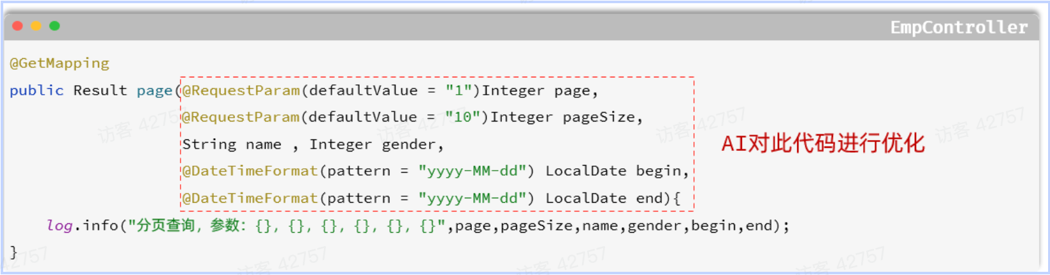Screen dimensions: 1050x275
Task: Click the yellow minimize window dot
Action: point(36,26)
